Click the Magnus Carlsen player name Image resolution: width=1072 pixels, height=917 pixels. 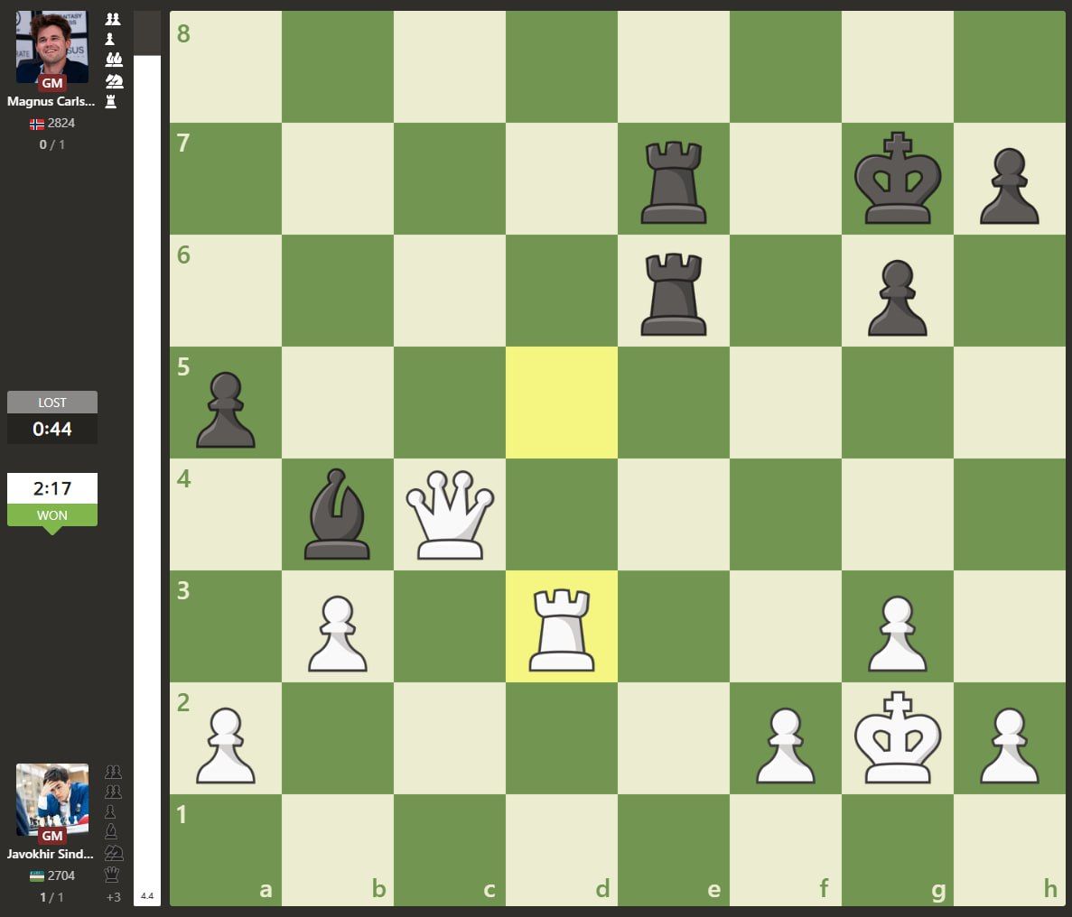(x=51, y=102)
